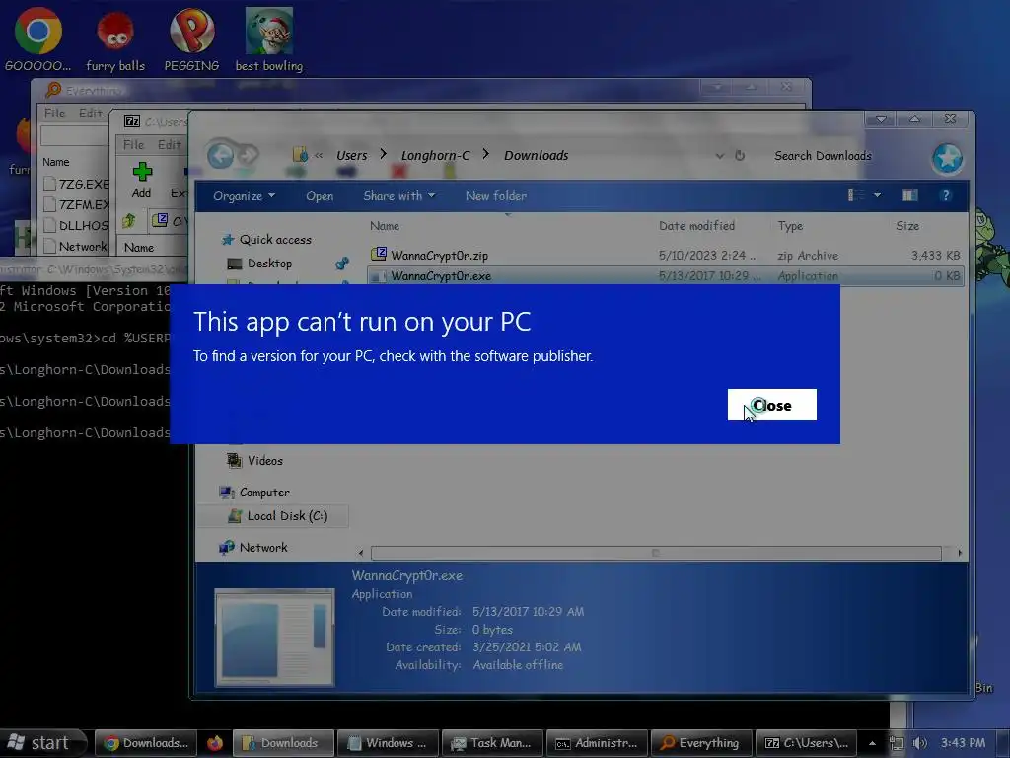1010x758 pixels.
Task: Open Quick access in navigation pane
Action: pyautogui.click(x=275, y=240)
